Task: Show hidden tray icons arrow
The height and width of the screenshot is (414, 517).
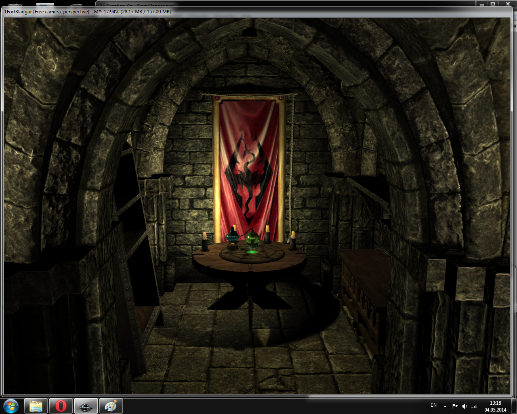Action: tap(445, 406)
